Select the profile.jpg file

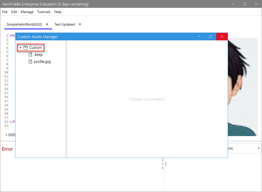[x=42, y=62]
